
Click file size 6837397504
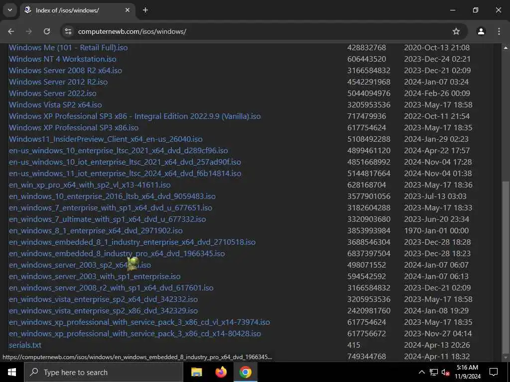point(369,253)
